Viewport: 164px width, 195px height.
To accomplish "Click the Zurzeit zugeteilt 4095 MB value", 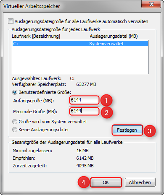I will point(85,166).
